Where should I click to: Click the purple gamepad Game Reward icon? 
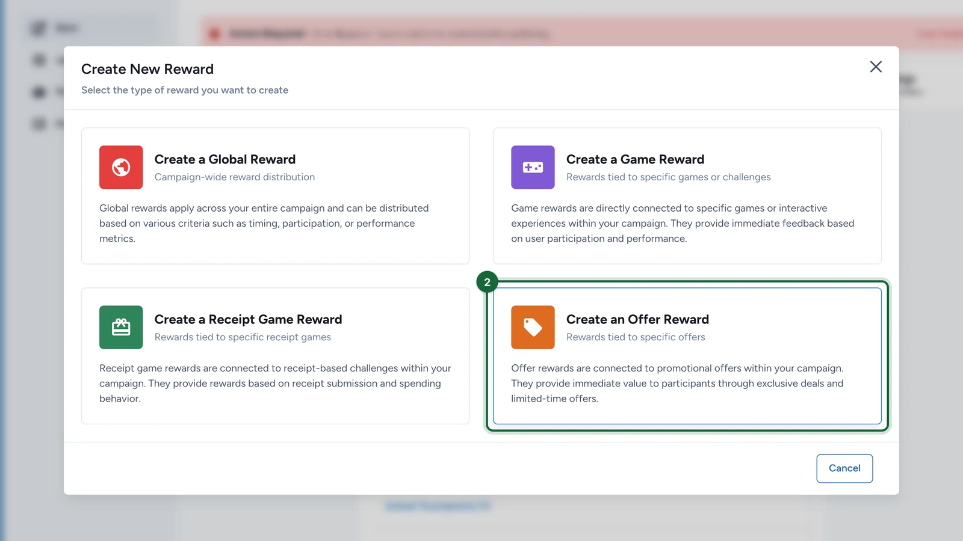[533, 167]
